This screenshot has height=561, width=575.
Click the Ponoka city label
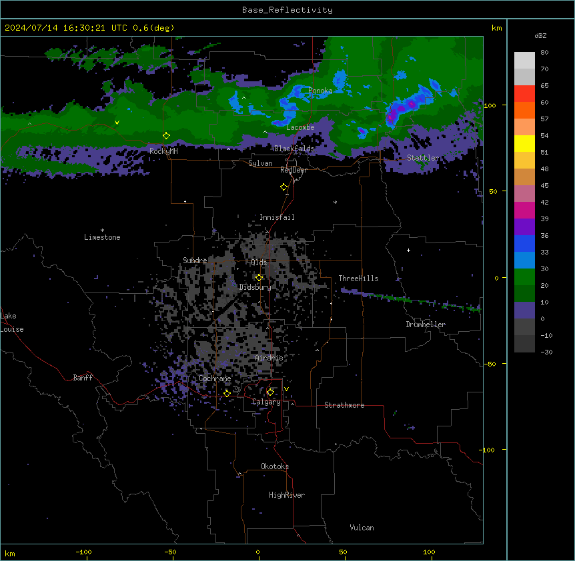tap(320, 91)
